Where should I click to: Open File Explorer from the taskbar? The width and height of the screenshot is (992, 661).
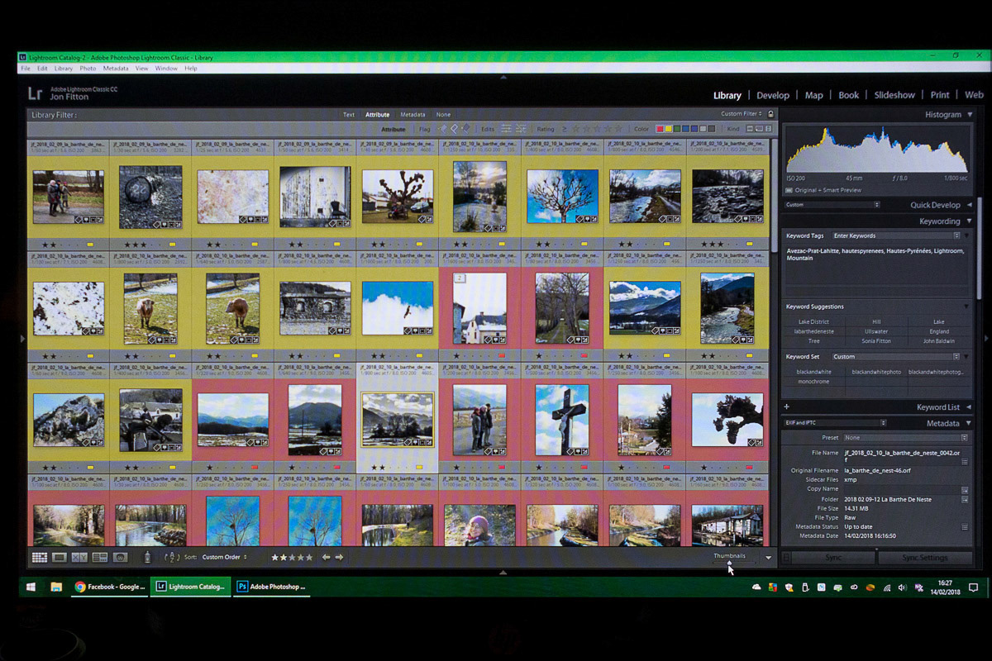pos(56,587)
